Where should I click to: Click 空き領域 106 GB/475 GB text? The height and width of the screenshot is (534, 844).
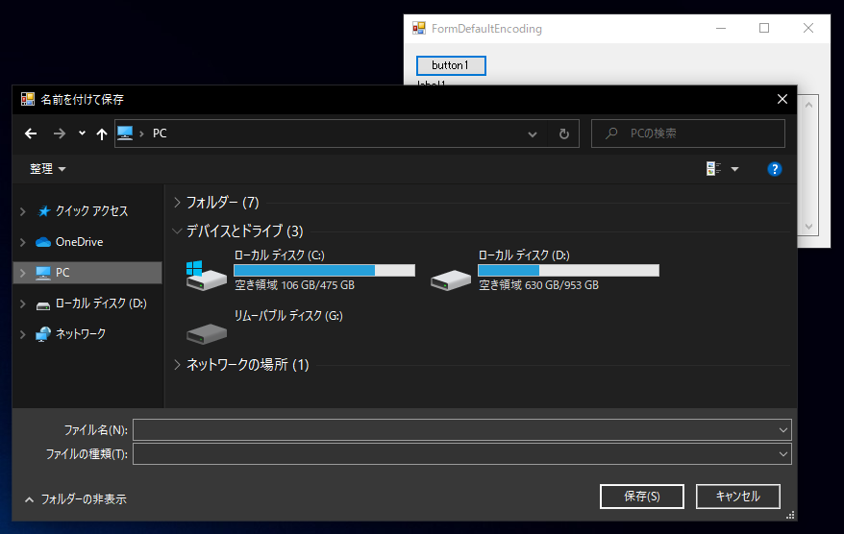294,285
